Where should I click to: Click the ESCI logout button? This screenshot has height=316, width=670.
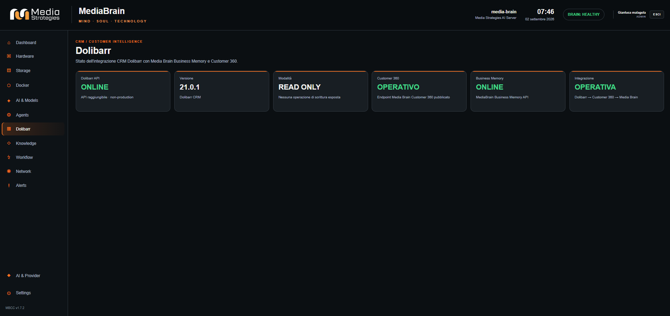tap(657, 14)
